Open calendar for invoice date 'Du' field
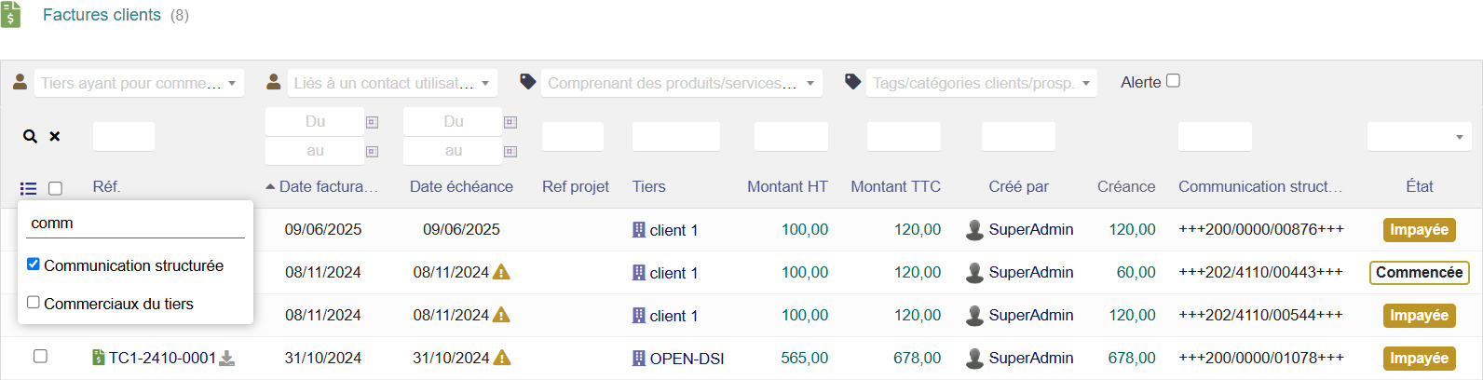 coord(372,122)
